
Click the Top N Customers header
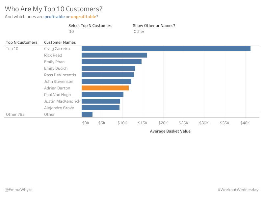tap(22, 42)
